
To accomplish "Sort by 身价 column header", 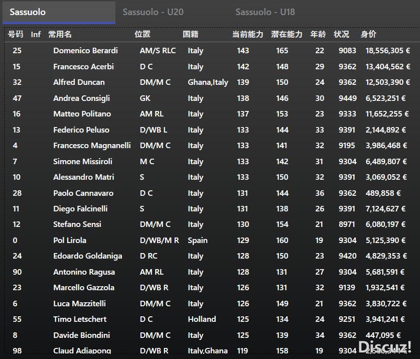I will click(x=369, y=34).
